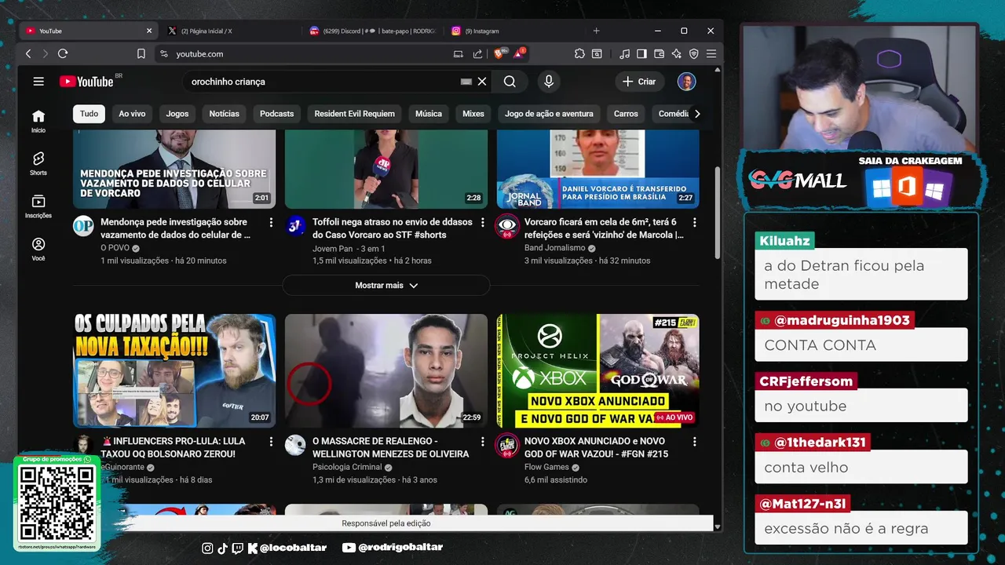Click the page vertical scrollbar
1005x565 pixels.
point(717,212)
